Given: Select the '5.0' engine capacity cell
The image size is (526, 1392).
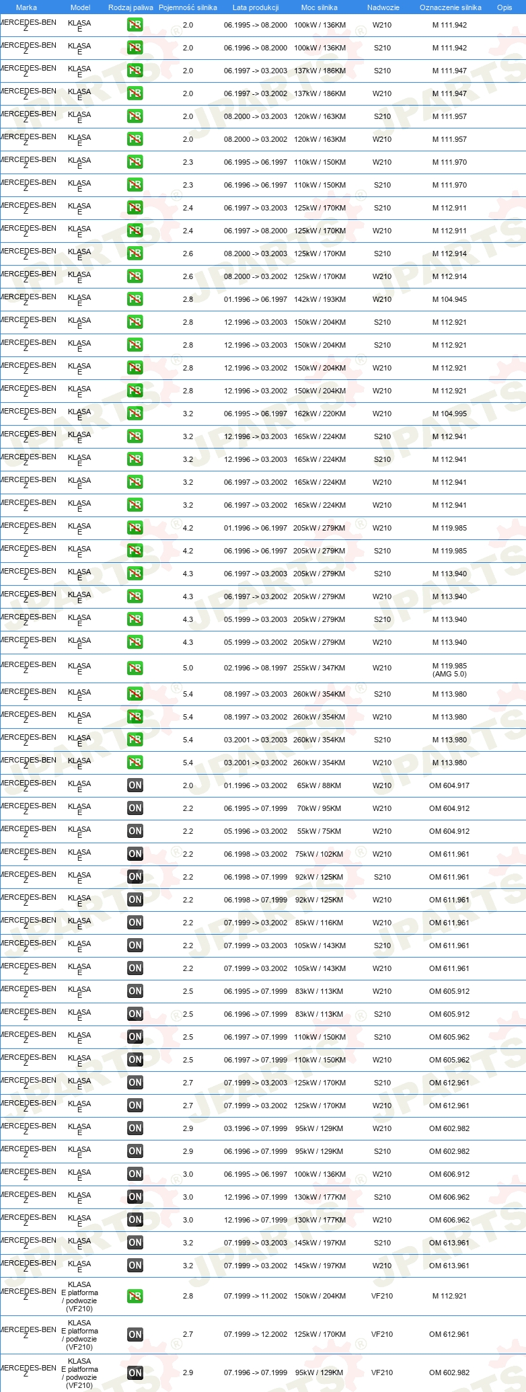Looking at the screenshot, I should click(188, 668).
